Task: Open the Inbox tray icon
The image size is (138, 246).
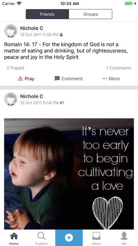Action: click(x=96, y=236)
